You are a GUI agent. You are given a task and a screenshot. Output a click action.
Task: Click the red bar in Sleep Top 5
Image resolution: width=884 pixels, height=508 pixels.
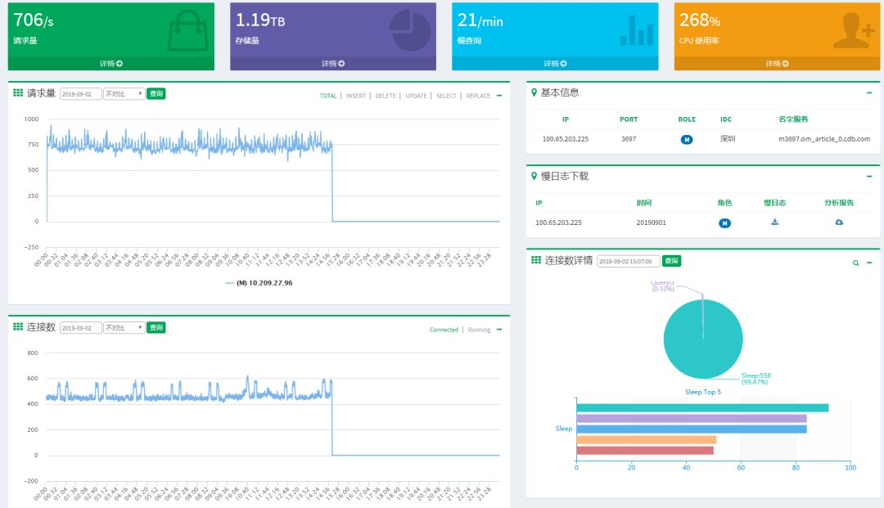click(645, 451)
